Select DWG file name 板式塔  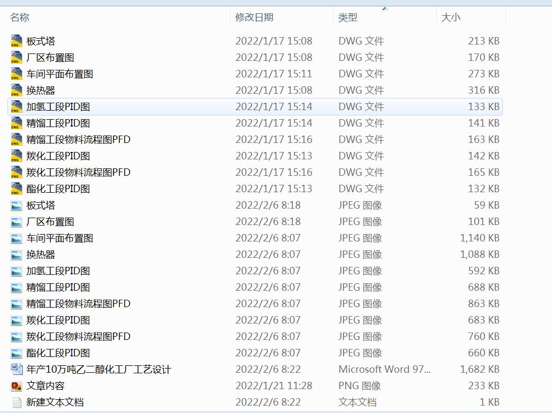click(41, 41)
